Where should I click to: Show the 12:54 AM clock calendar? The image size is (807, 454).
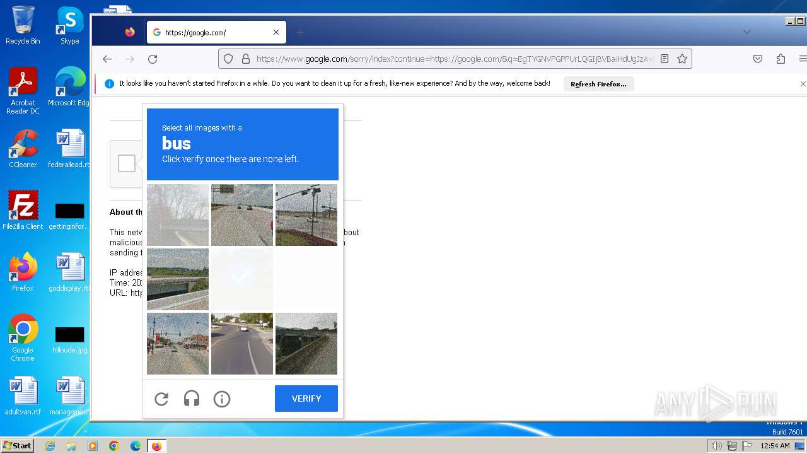click(775, 446)
